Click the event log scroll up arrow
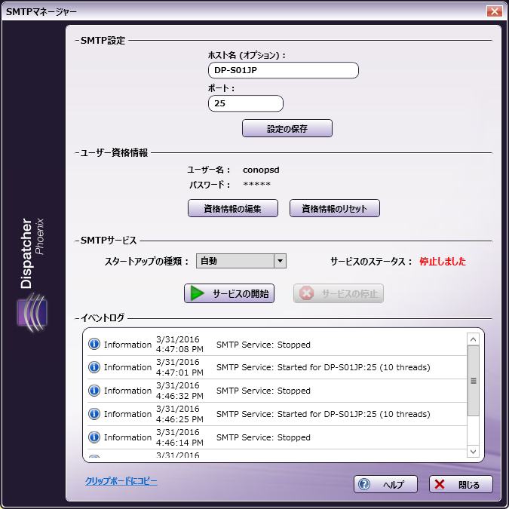This screenshot has height=509, width=509. click(473, 339)
